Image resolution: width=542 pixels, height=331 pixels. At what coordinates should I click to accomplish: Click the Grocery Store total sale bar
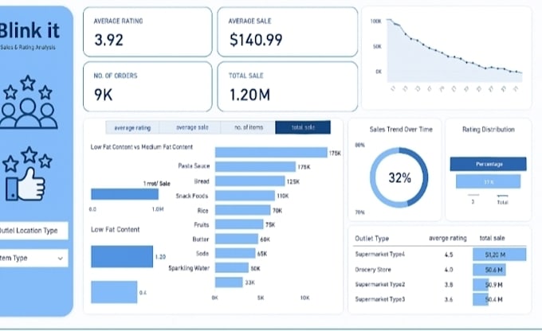coord(489,270)
